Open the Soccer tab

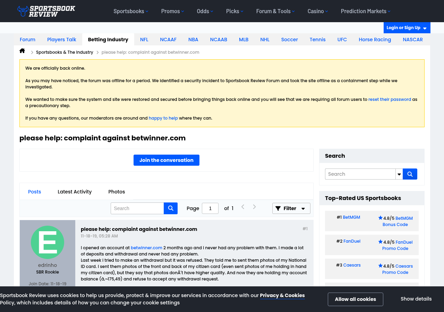pyautogui.click(x=290, y=40)
